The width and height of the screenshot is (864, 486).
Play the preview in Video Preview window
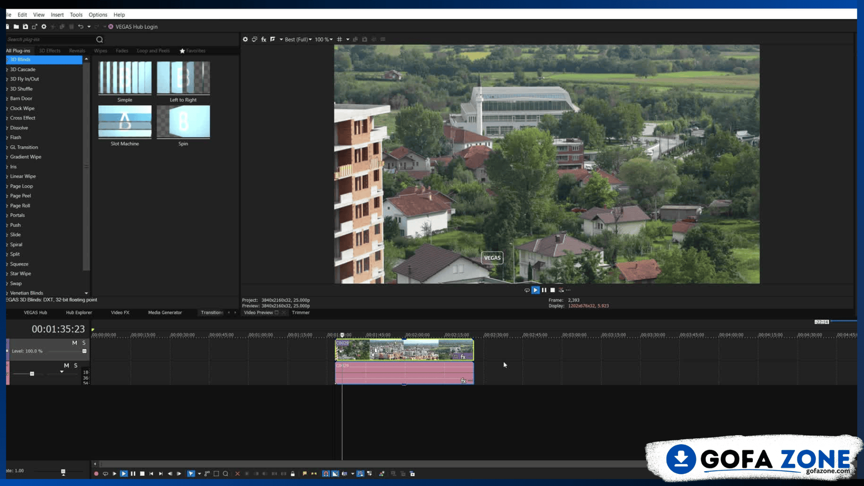click(535, 290)
